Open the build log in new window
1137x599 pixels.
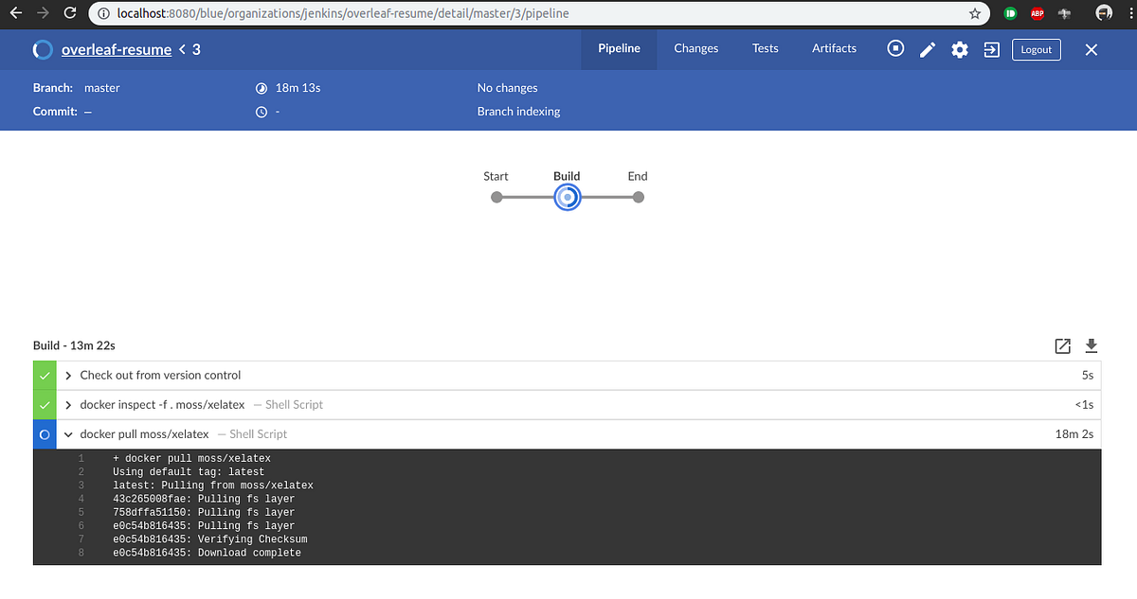pyautogui.click(x=1062, y=345)
